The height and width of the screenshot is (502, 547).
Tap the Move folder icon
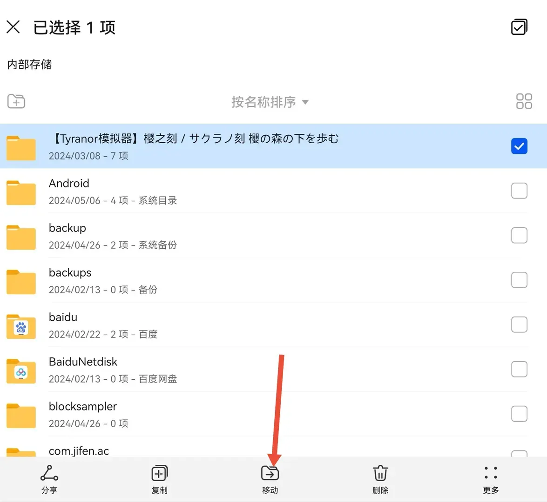(x=270, y=473)
